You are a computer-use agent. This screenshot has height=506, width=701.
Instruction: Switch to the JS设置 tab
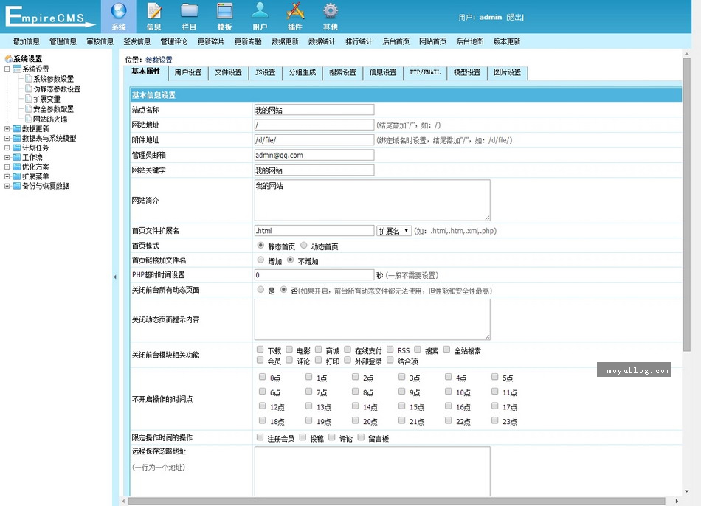click(x=265, y=73)
